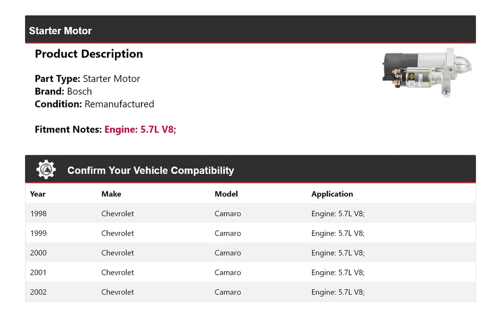Click the 2000 year cell
Image resolution: width=501 pixels, height=317 pixels.
click(x=38, y=253)
